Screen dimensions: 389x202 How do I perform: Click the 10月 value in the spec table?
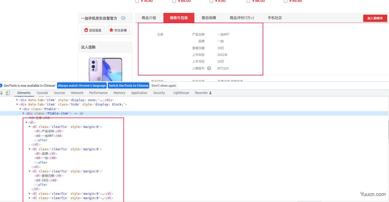tap(221, 61)
